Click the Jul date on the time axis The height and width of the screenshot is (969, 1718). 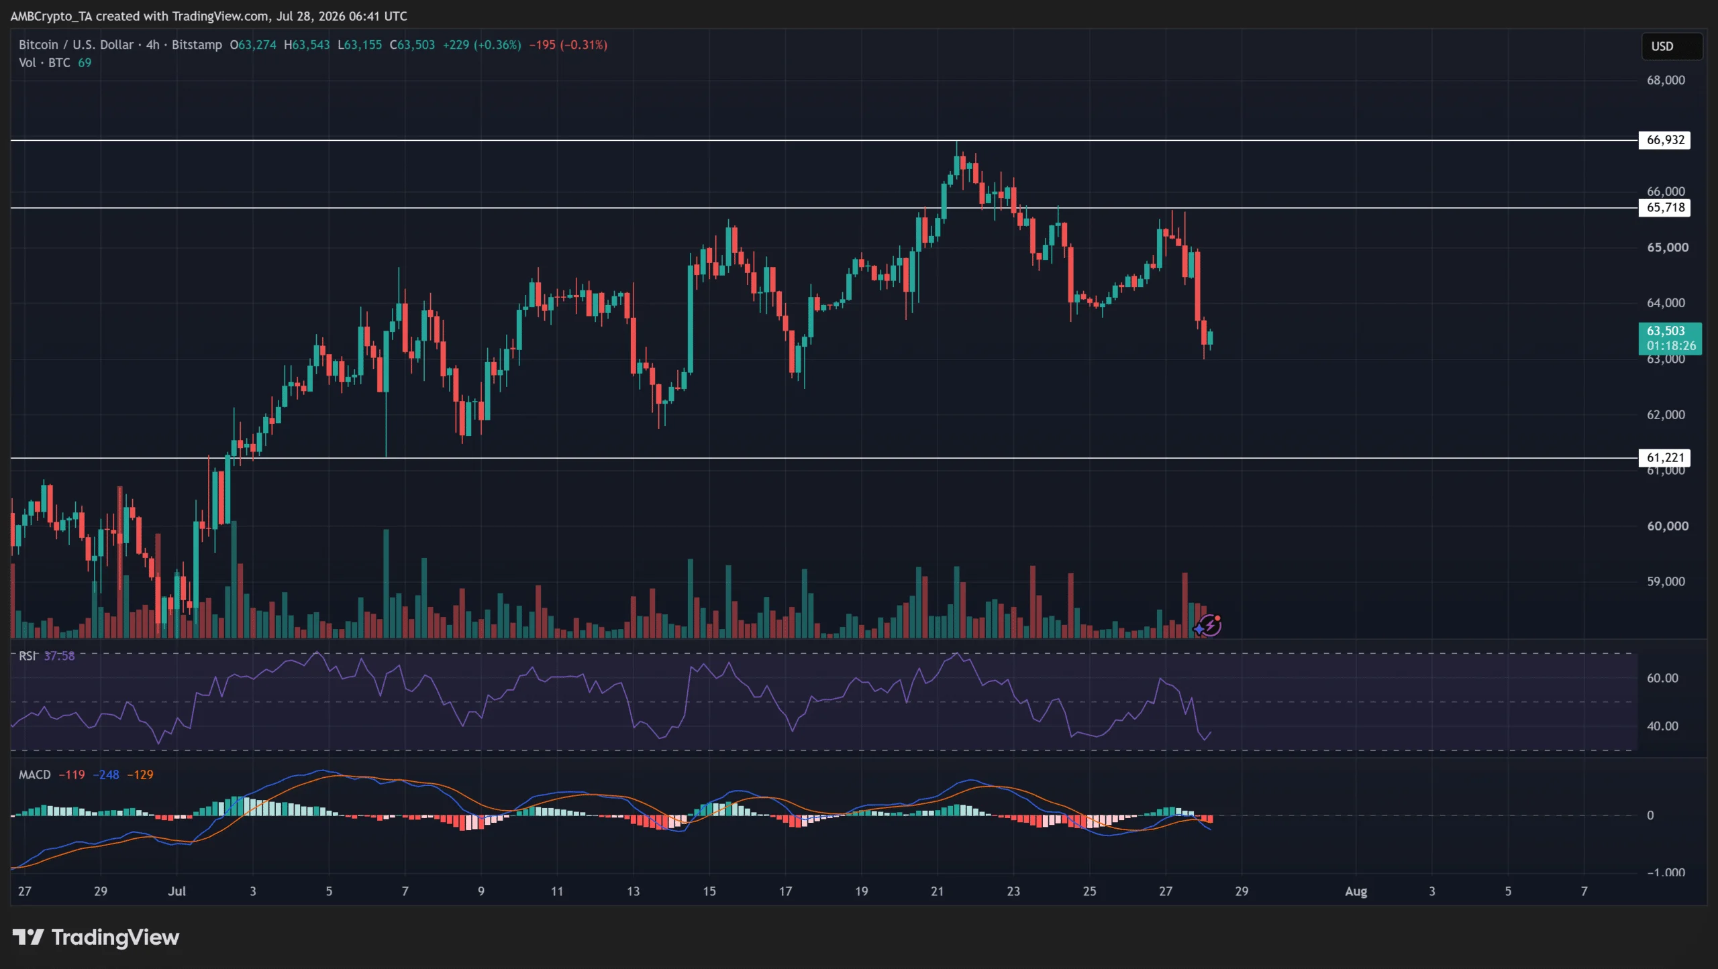click(x=176, y=891)
